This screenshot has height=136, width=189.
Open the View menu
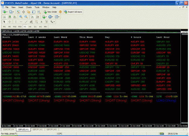coord(13,7)
